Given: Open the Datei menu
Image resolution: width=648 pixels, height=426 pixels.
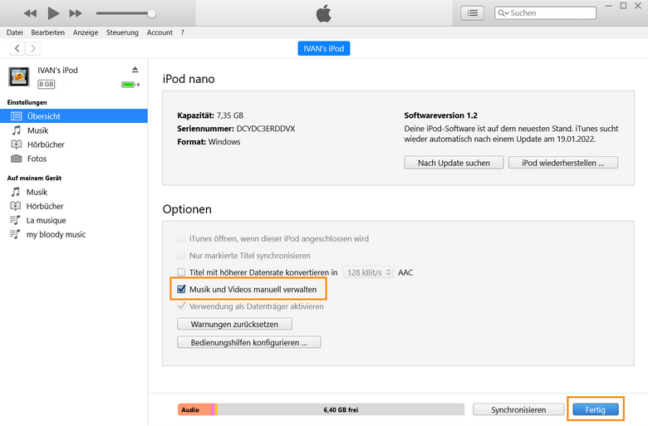Looking at the screenshot, I should click(15, 32).
